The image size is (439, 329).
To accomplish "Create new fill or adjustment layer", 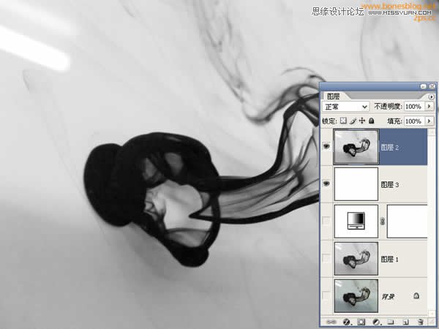I will (376, 322).
